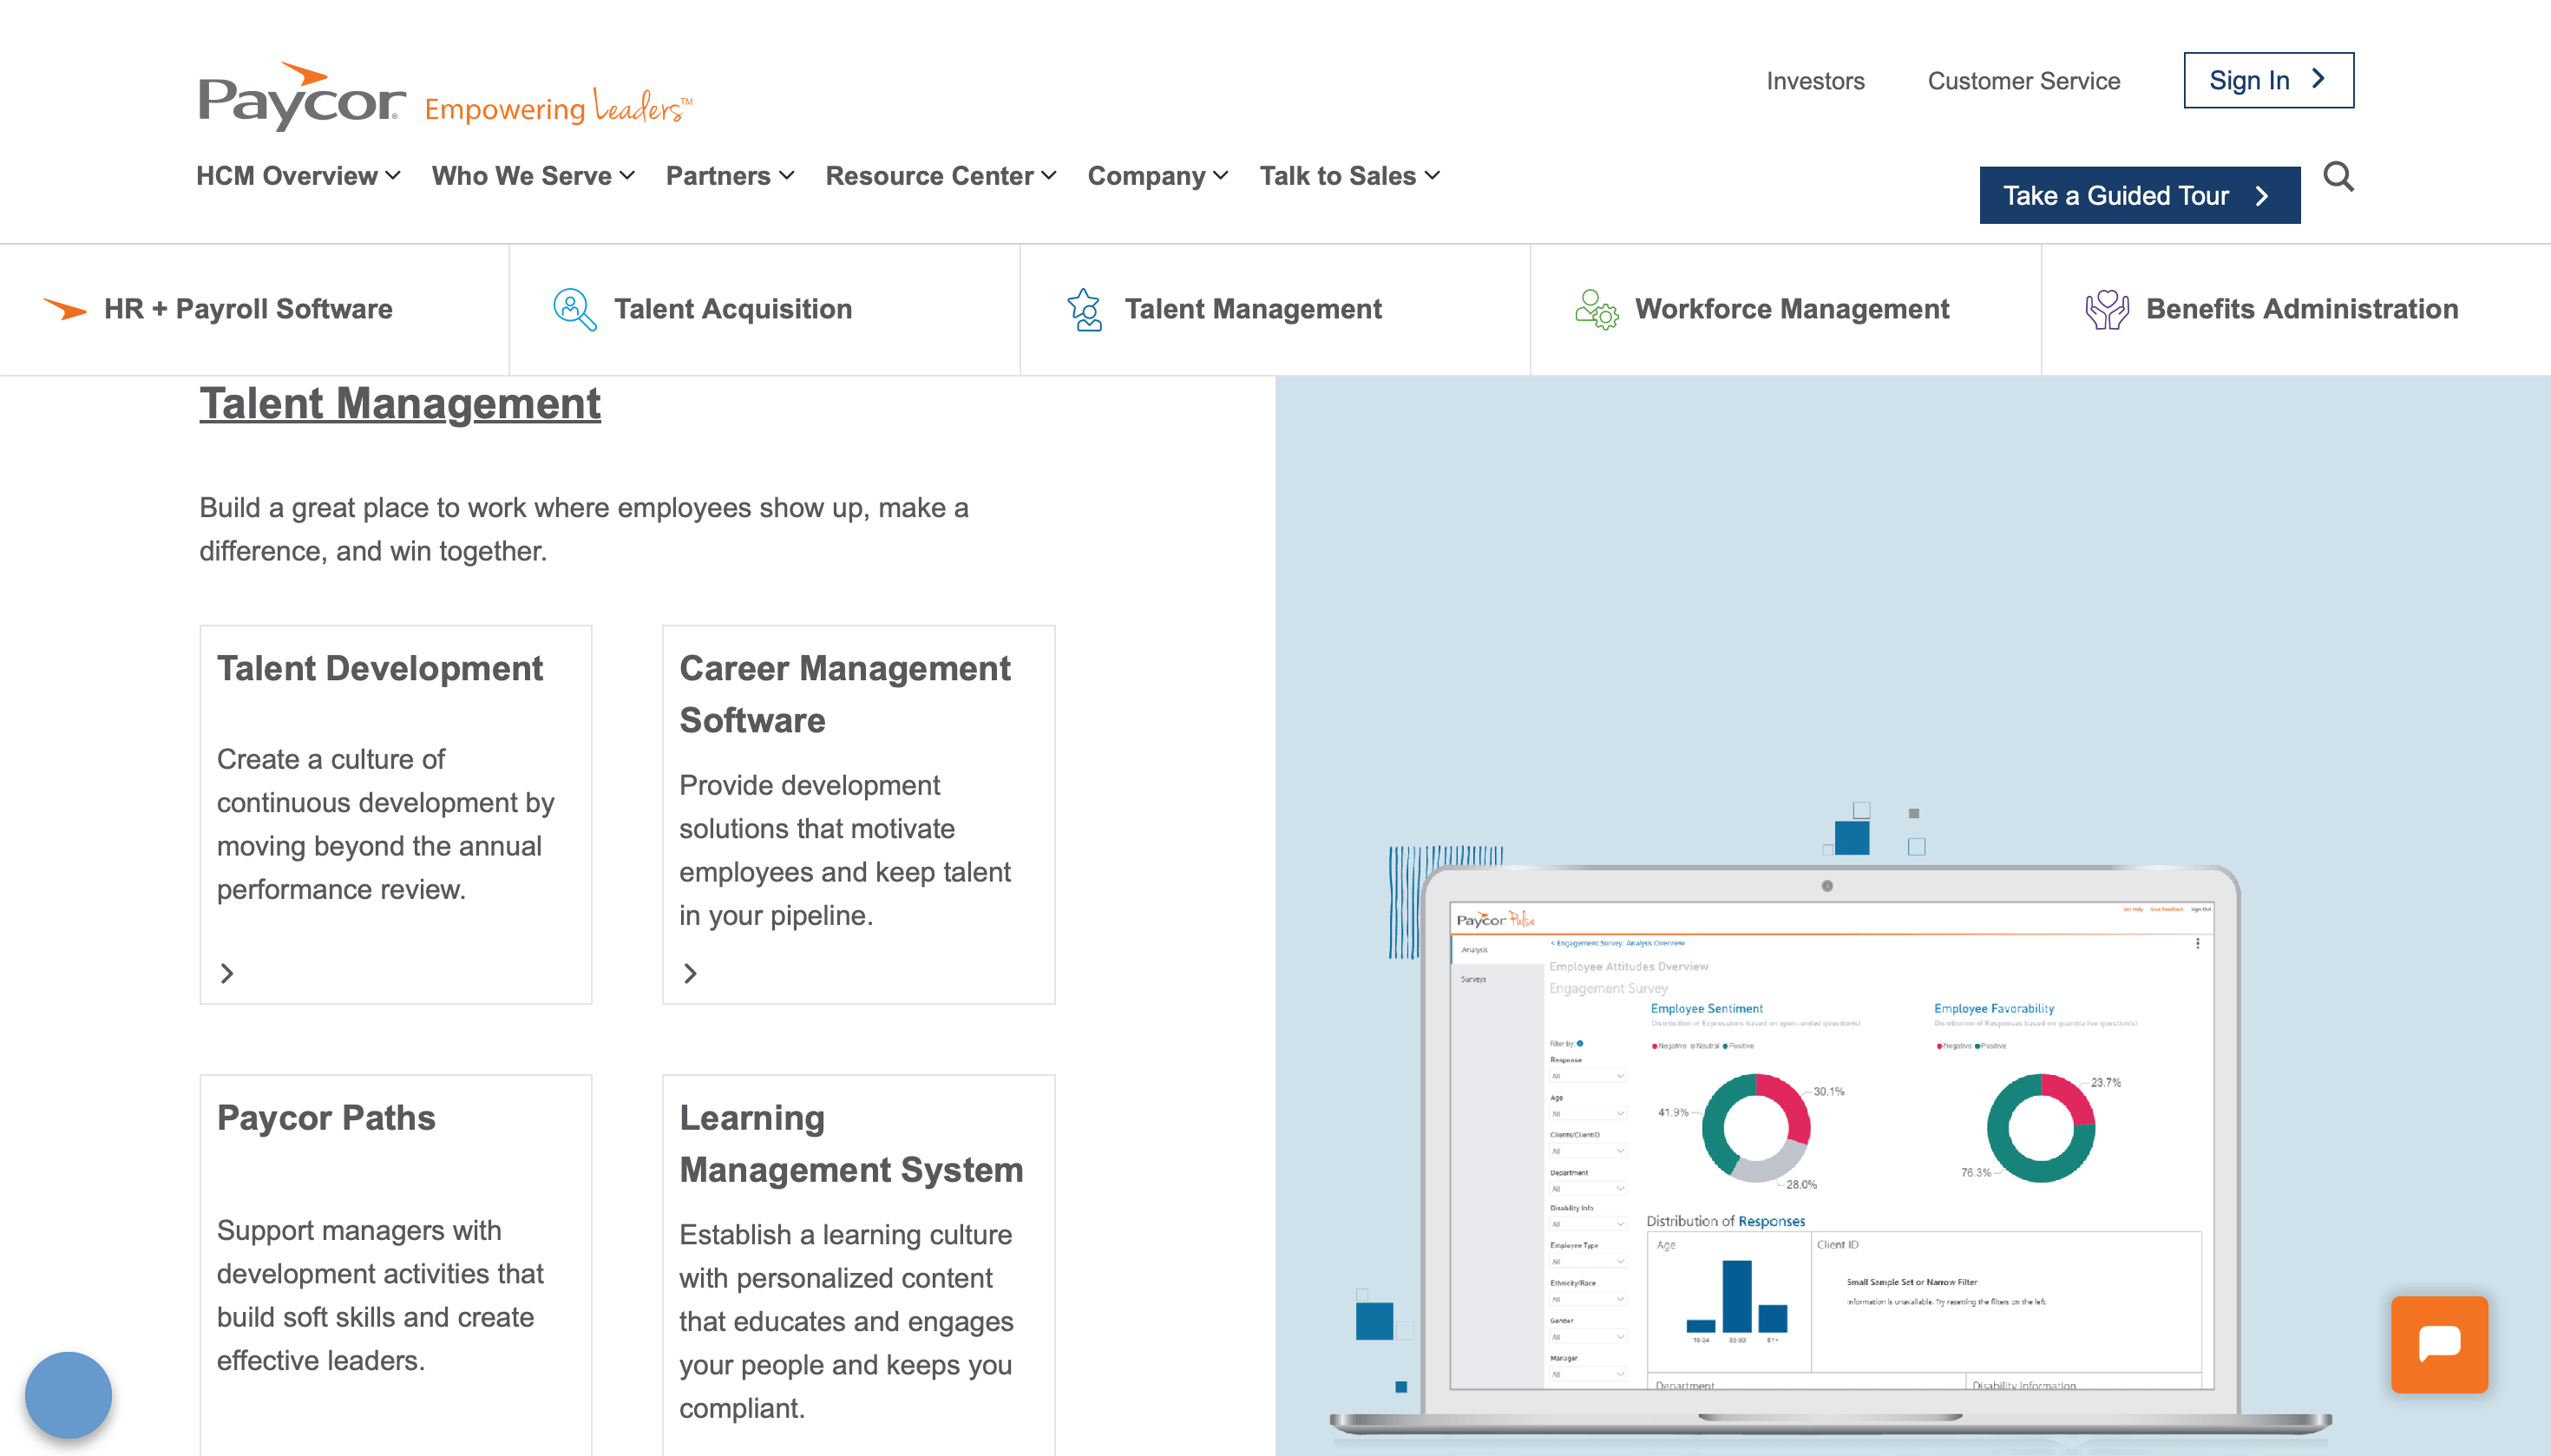Click the Paycor logo
The height and width of the screenshot is (1456, 2551).
pyautogui.click(x=302, y=97)
